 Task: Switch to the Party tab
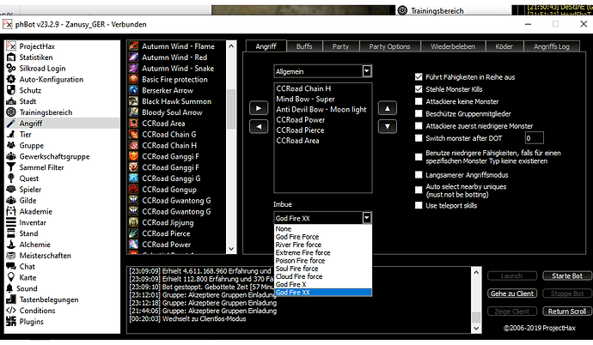pyautogui.click(x=340, y=46)
